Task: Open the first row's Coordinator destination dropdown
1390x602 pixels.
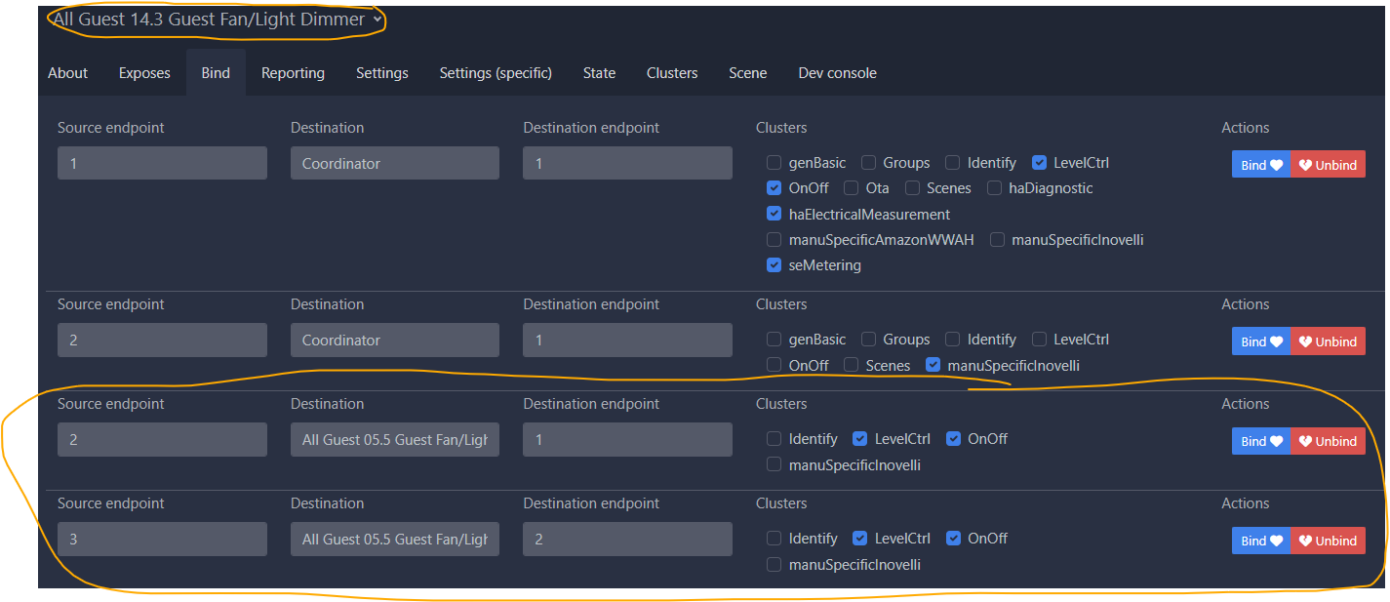Action: pos(394,164)
